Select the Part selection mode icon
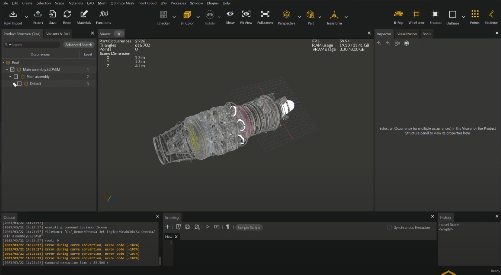501x275 pixels. [311, 15]
